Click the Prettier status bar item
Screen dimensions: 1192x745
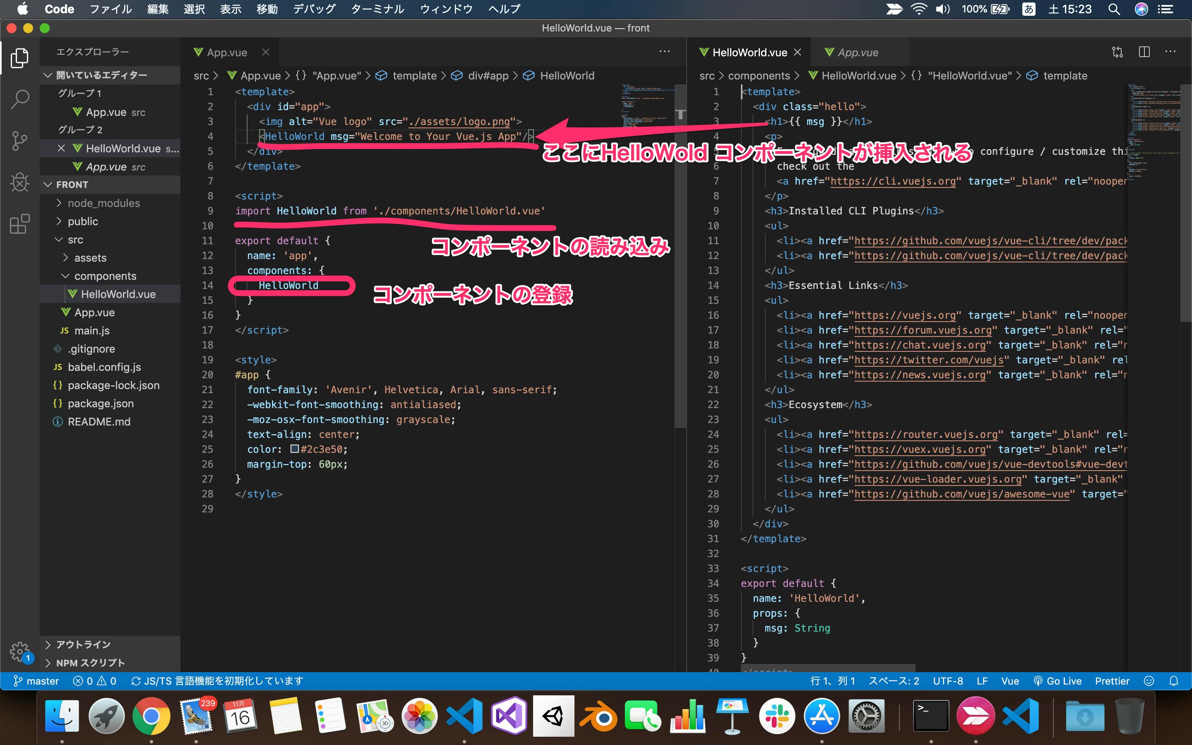1112,681
